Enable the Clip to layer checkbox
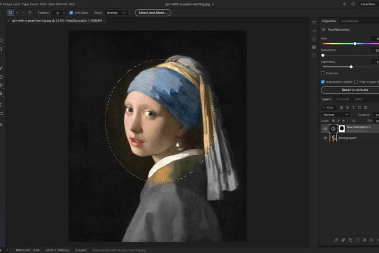The height and width of the screenshot is (253, 379). pyautogui.click(x=356, y=82)
